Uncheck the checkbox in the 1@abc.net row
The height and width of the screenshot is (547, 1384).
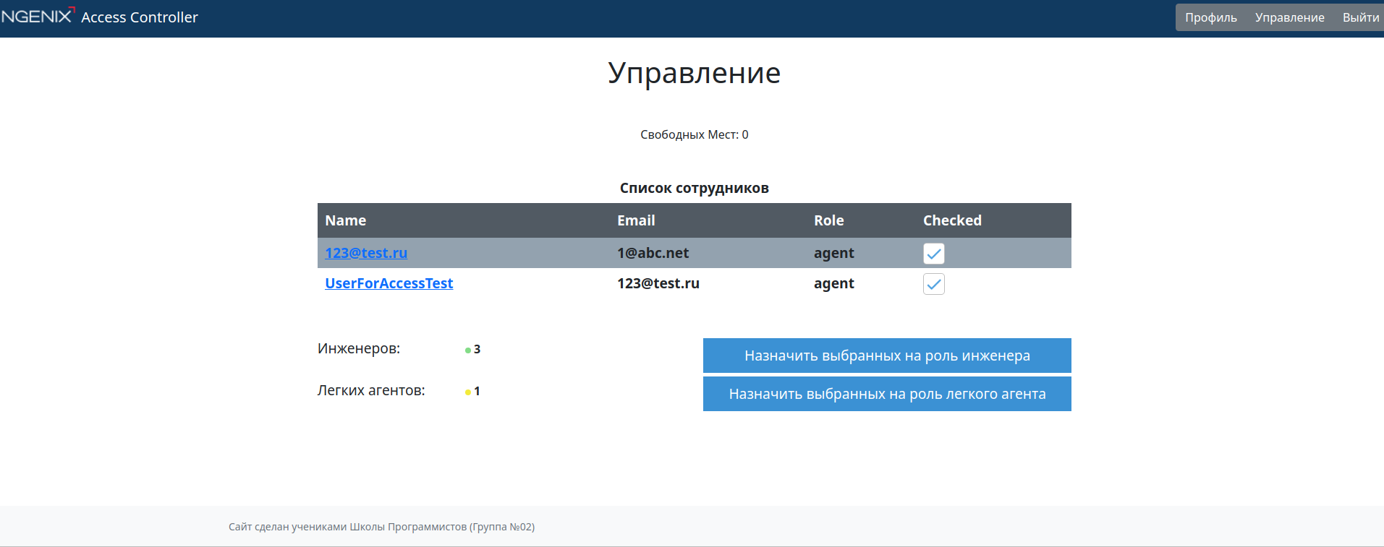pyautogui.click(x=933, y=254)
